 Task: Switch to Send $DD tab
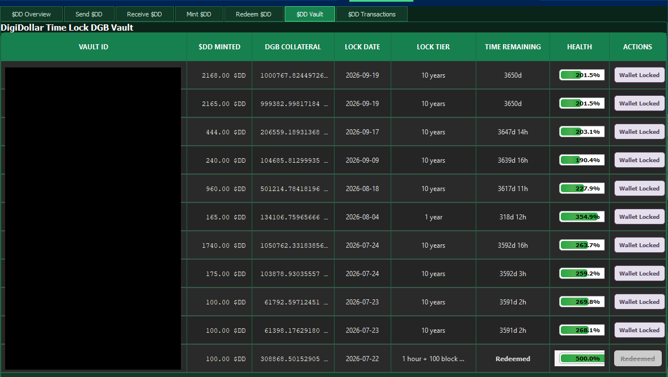click(x=89, y=14)
